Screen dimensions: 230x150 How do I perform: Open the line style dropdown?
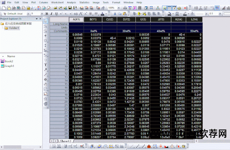[206, 14]
